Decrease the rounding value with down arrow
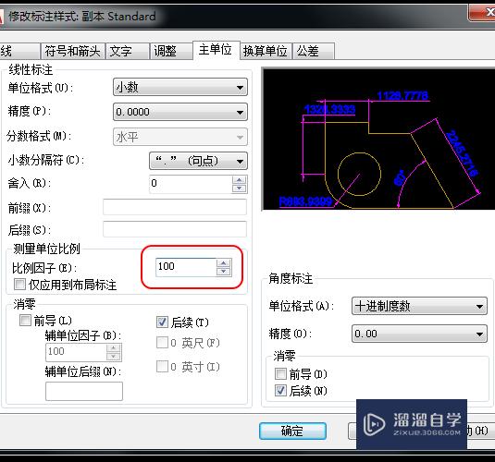The width and height of the screenshot is (495, 462). click(239, 188)
